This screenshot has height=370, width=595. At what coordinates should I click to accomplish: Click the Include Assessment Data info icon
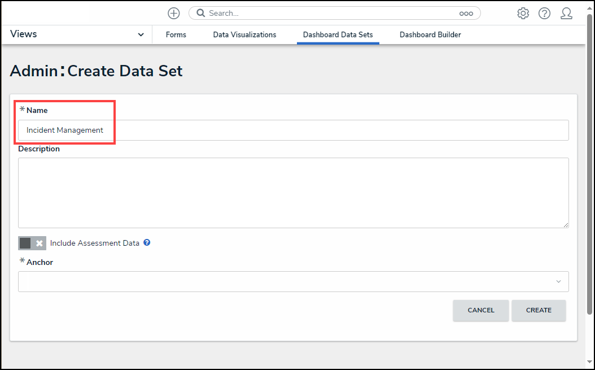(x=147, y=243)
